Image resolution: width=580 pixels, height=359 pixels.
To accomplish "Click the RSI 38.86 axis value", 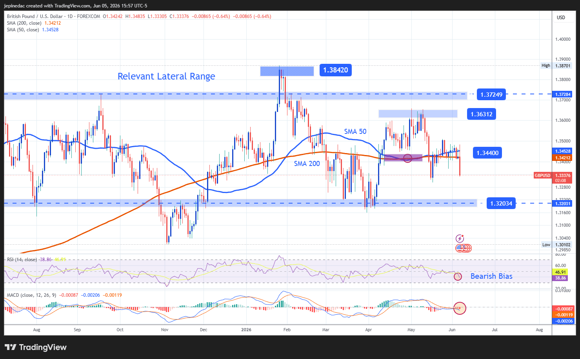I will (x=561, y=278).
